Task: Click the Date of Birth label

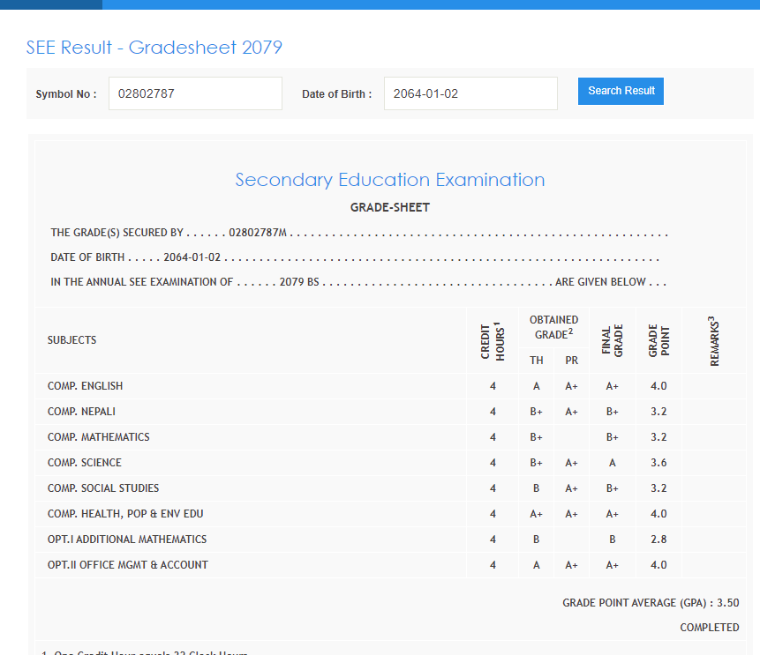Action: (x=336, y=94)
